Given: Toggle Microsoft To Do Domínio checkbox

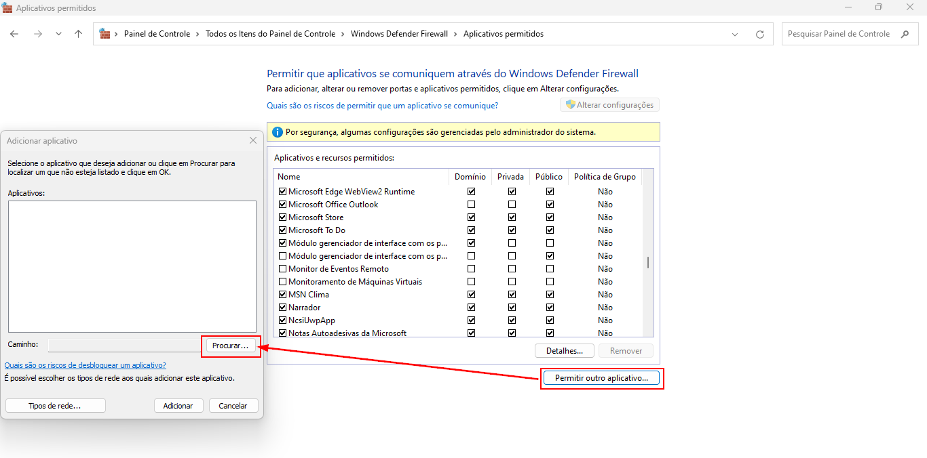Looking at the screenshot, I should coord(471,230).
